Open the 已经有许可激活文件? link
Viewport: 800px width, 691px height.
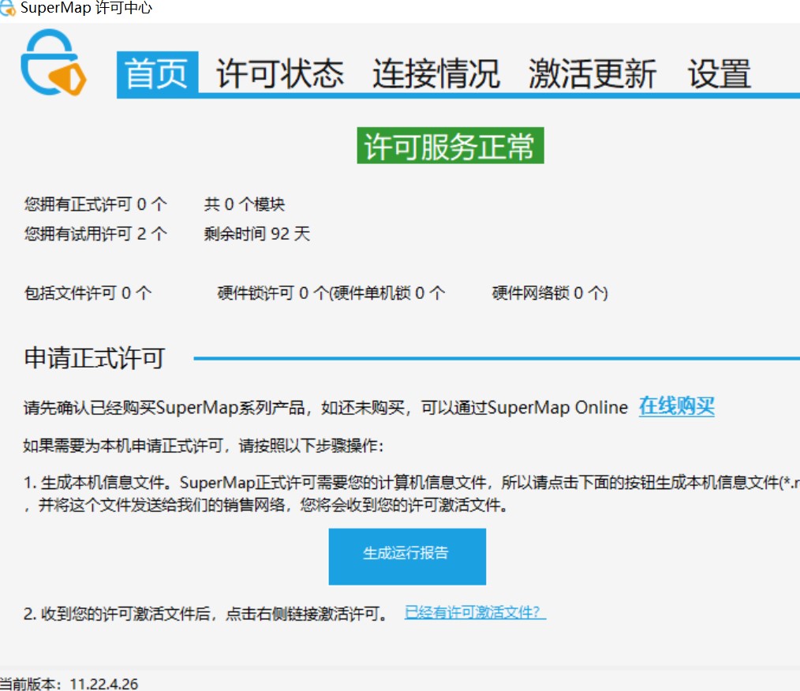(x=475, y=612)
